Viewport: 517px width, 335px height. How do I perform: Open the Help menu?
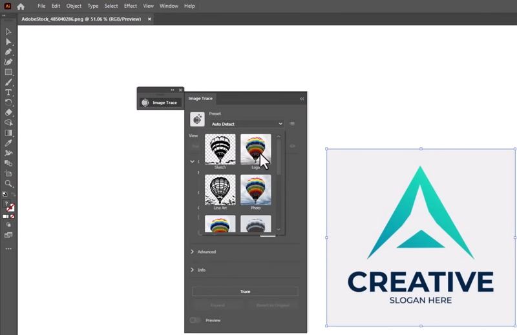click(x=189, y=6)
